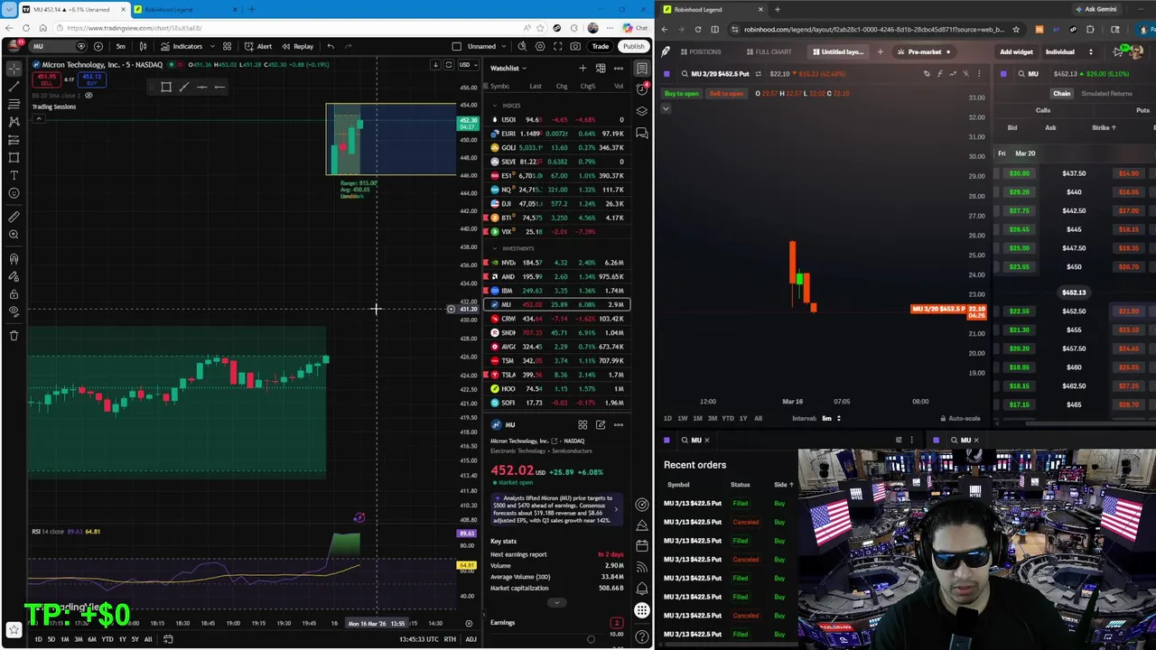Select the YTD time range

pyautogui.click(x=107, y=639)
